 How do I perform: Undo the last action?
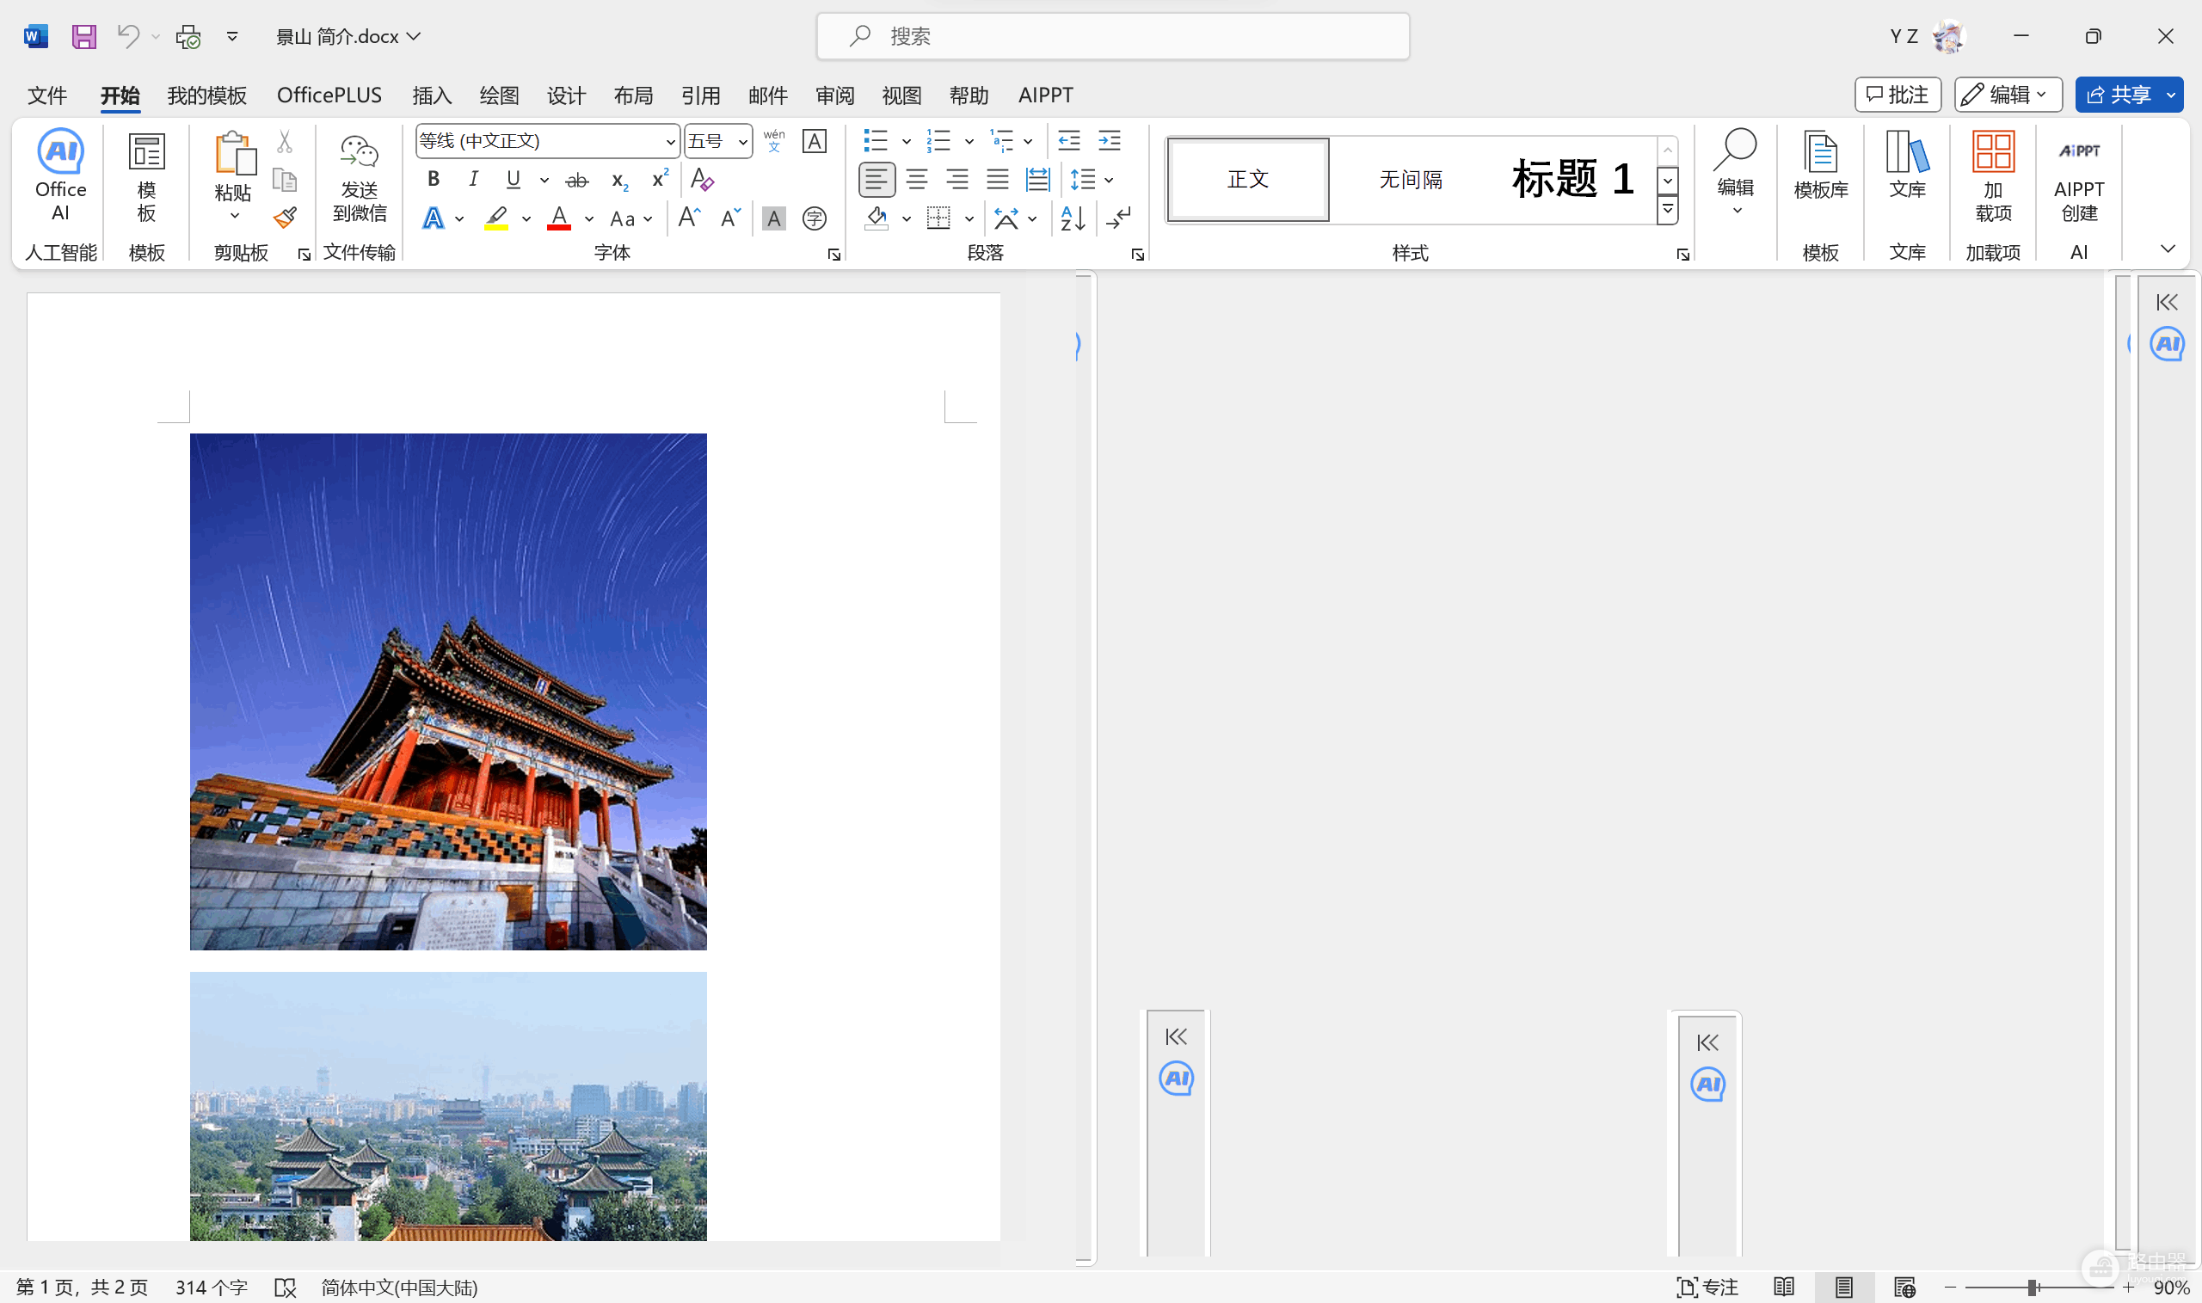128,36
